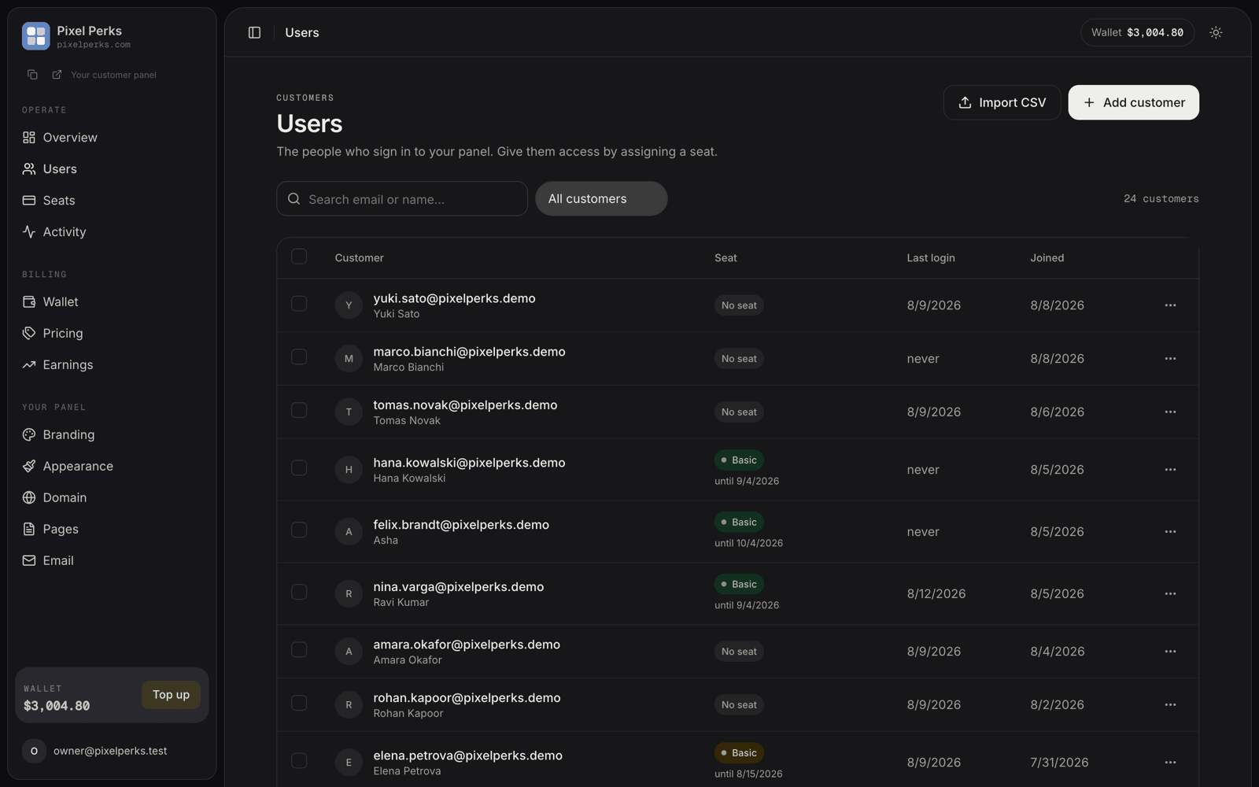Click the Import CSV button

click(1002, 102)
